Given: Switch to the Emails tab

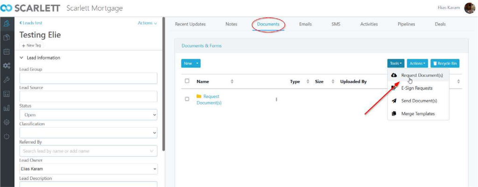Looking at the screenshot, I should click(305, 24).
